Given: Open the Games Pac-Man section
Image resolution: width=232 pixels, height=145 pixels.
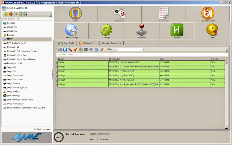Looking at the screenshot, I should click(x=212, y=31).
